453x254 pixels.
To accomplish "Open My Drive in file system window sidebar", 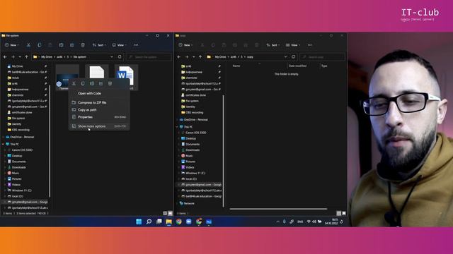I will (x=17, y=66).
